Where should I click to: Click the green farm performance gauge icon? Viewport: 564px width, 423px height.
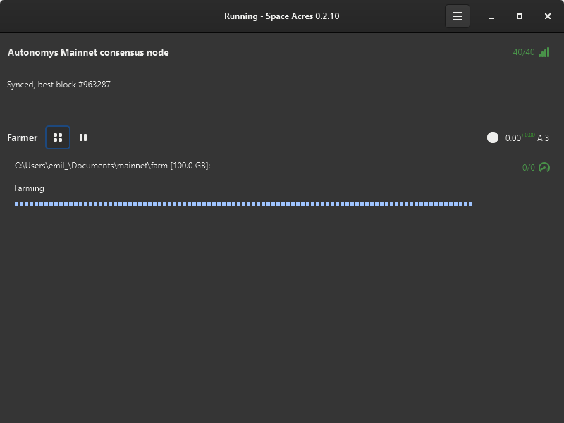coord(544,168)
